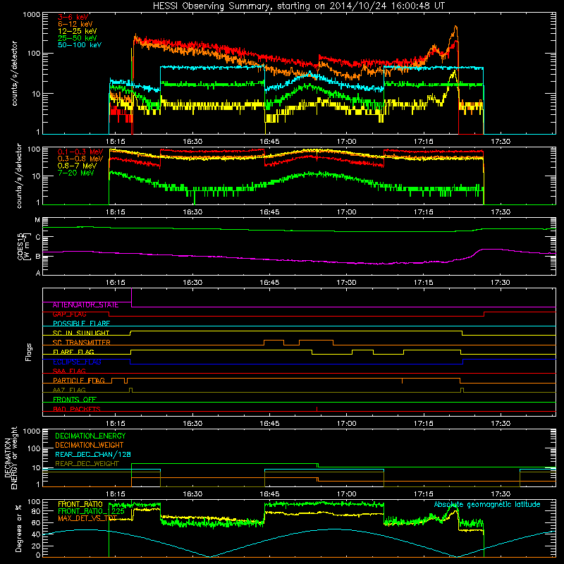Select the 50-100 keV legend label

80,45
